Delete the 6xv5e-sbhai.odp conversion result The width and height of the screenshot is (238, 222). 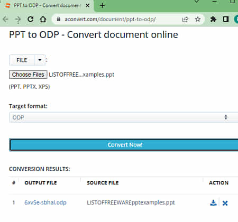(x=225, y=203)
